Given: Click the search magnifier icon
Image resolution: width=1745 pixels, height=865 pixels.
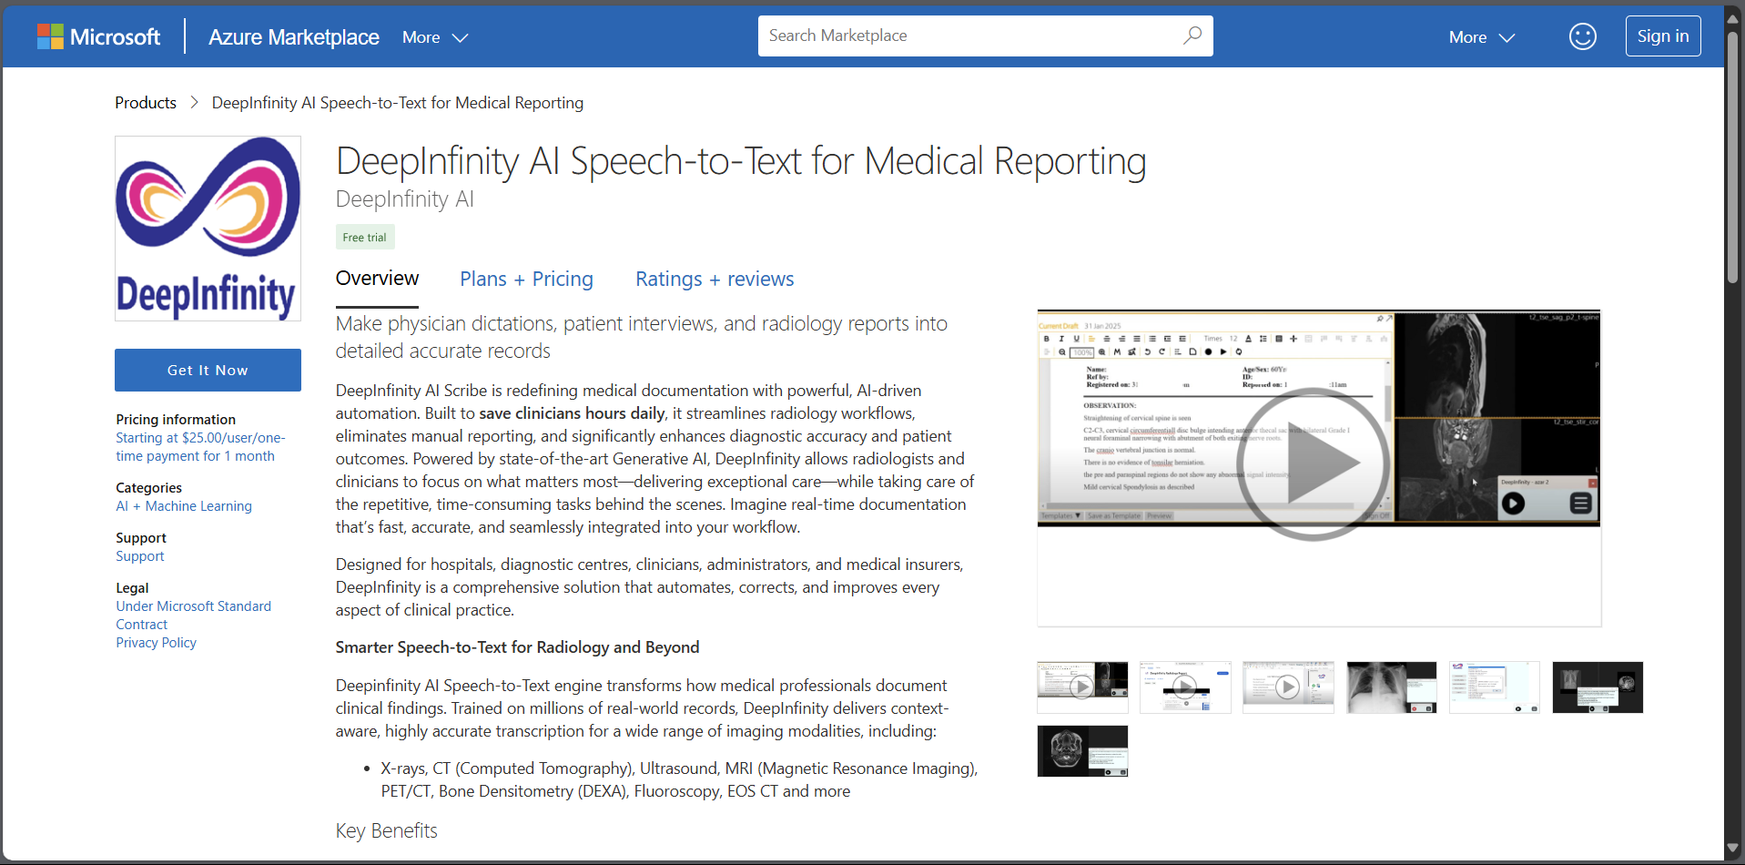Looking at the screenshot, I should click(x=1192, y=36).
